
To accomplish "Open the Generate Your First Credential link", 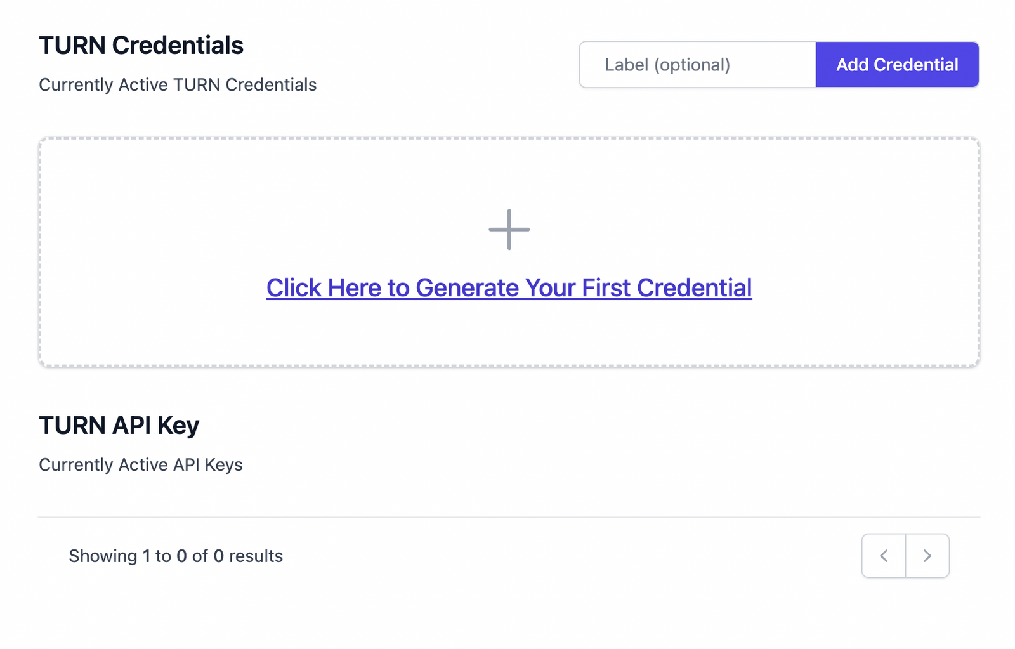I will pyautogui.click(x=509, y=288).
